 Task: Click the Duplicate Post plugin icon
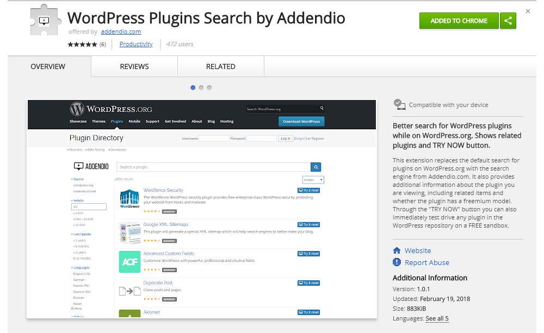(129, 291)
